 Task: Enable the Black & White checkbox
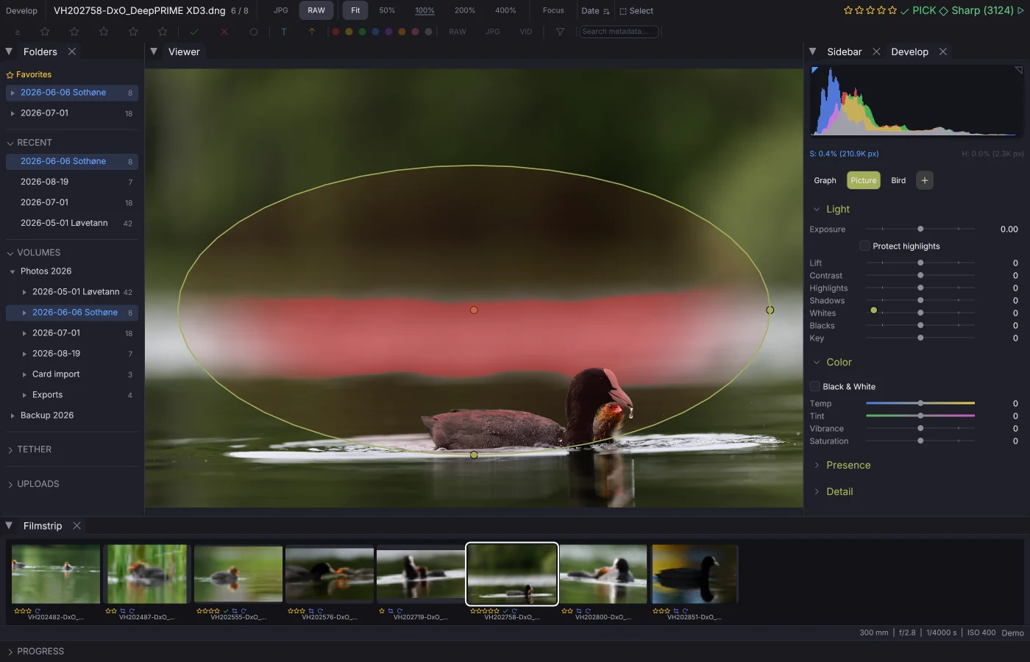click(x=815, y=386)
